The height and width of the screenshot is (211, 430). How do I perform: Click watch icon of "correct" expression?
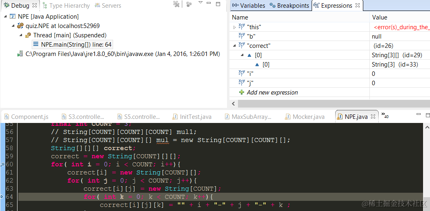242,45
